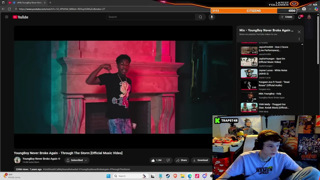The image size is (320, 180).
Task: Click the #UntilDeathCallMyNameReloaded hashtag
Action: pyautogui.click(x=60, y=169)
